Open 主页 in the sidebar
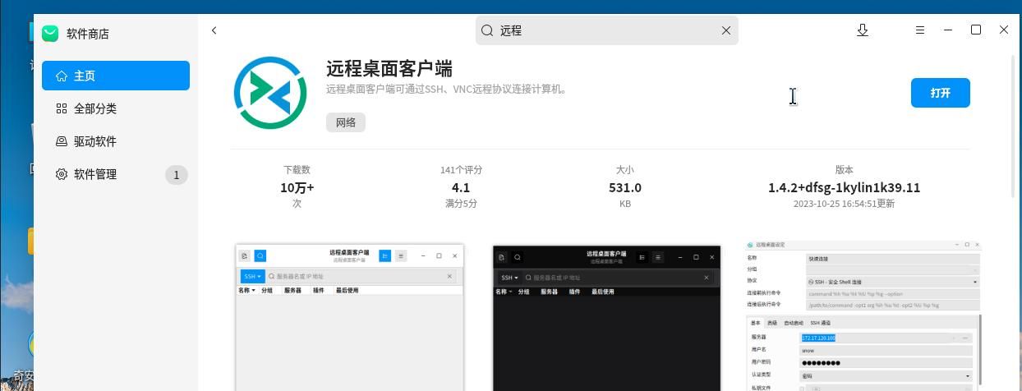 tap(116, 76)
